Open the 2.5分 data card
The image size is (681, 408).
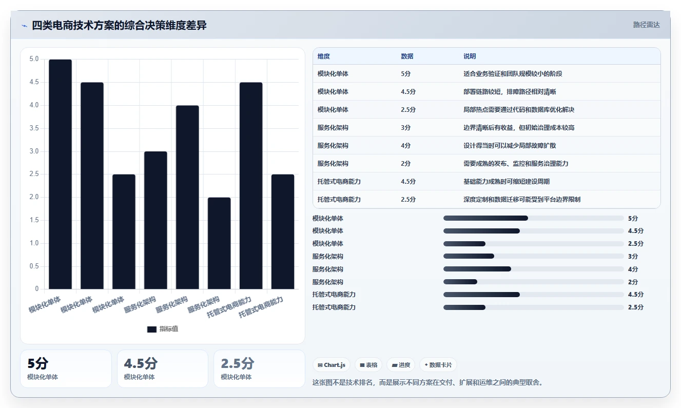pyautogui.click(x=259, y=368)
